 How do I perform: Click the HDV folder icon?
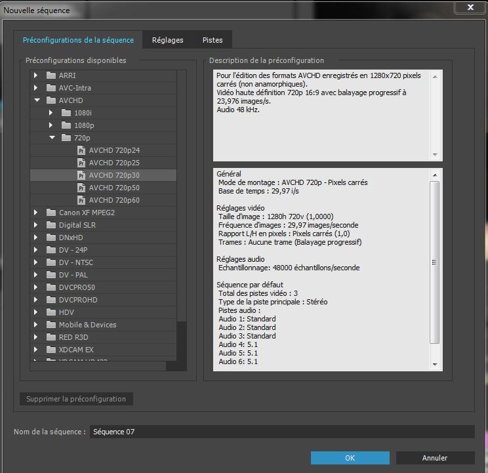click(51, 312)
